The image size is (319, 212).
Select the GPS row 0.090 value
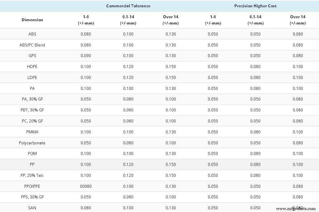(86, 55)
